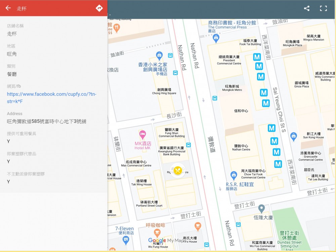Viewport: 336px width, 252px height.
Task: Select the yellow restaurant pin on map
Action: click(x=178, y=170)
